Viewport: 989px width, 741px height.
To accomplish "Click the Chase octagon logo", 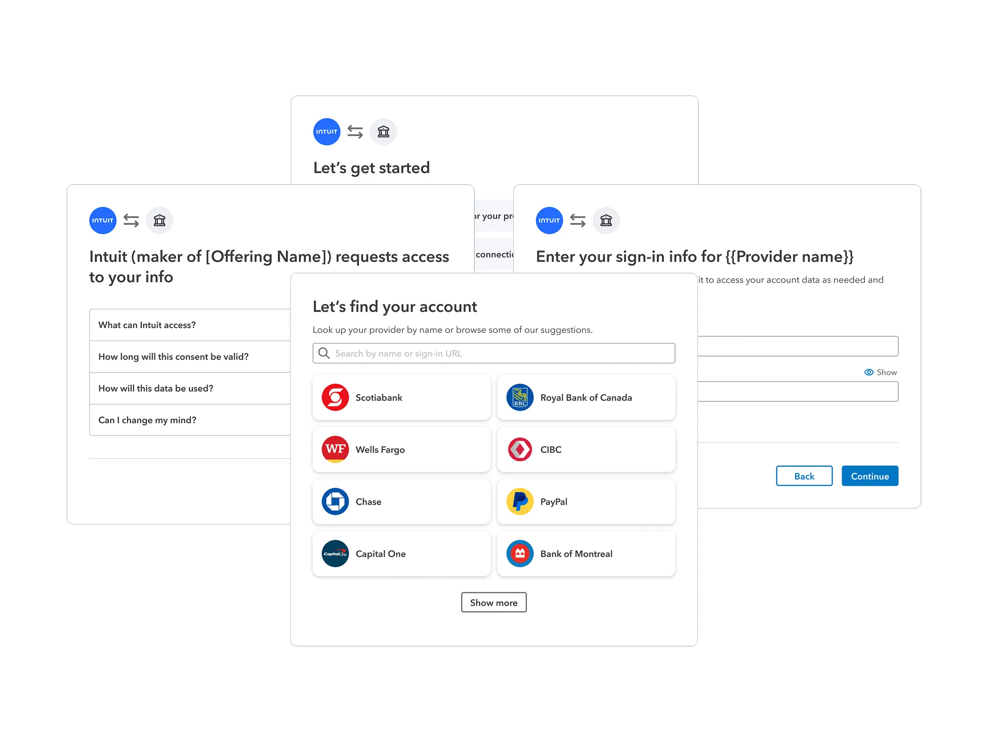I will (335, 502).
